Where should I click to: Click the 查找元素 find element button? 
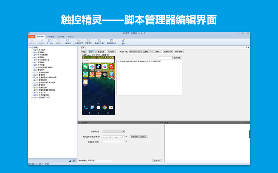pyautogui.click(x=177, y=57)
